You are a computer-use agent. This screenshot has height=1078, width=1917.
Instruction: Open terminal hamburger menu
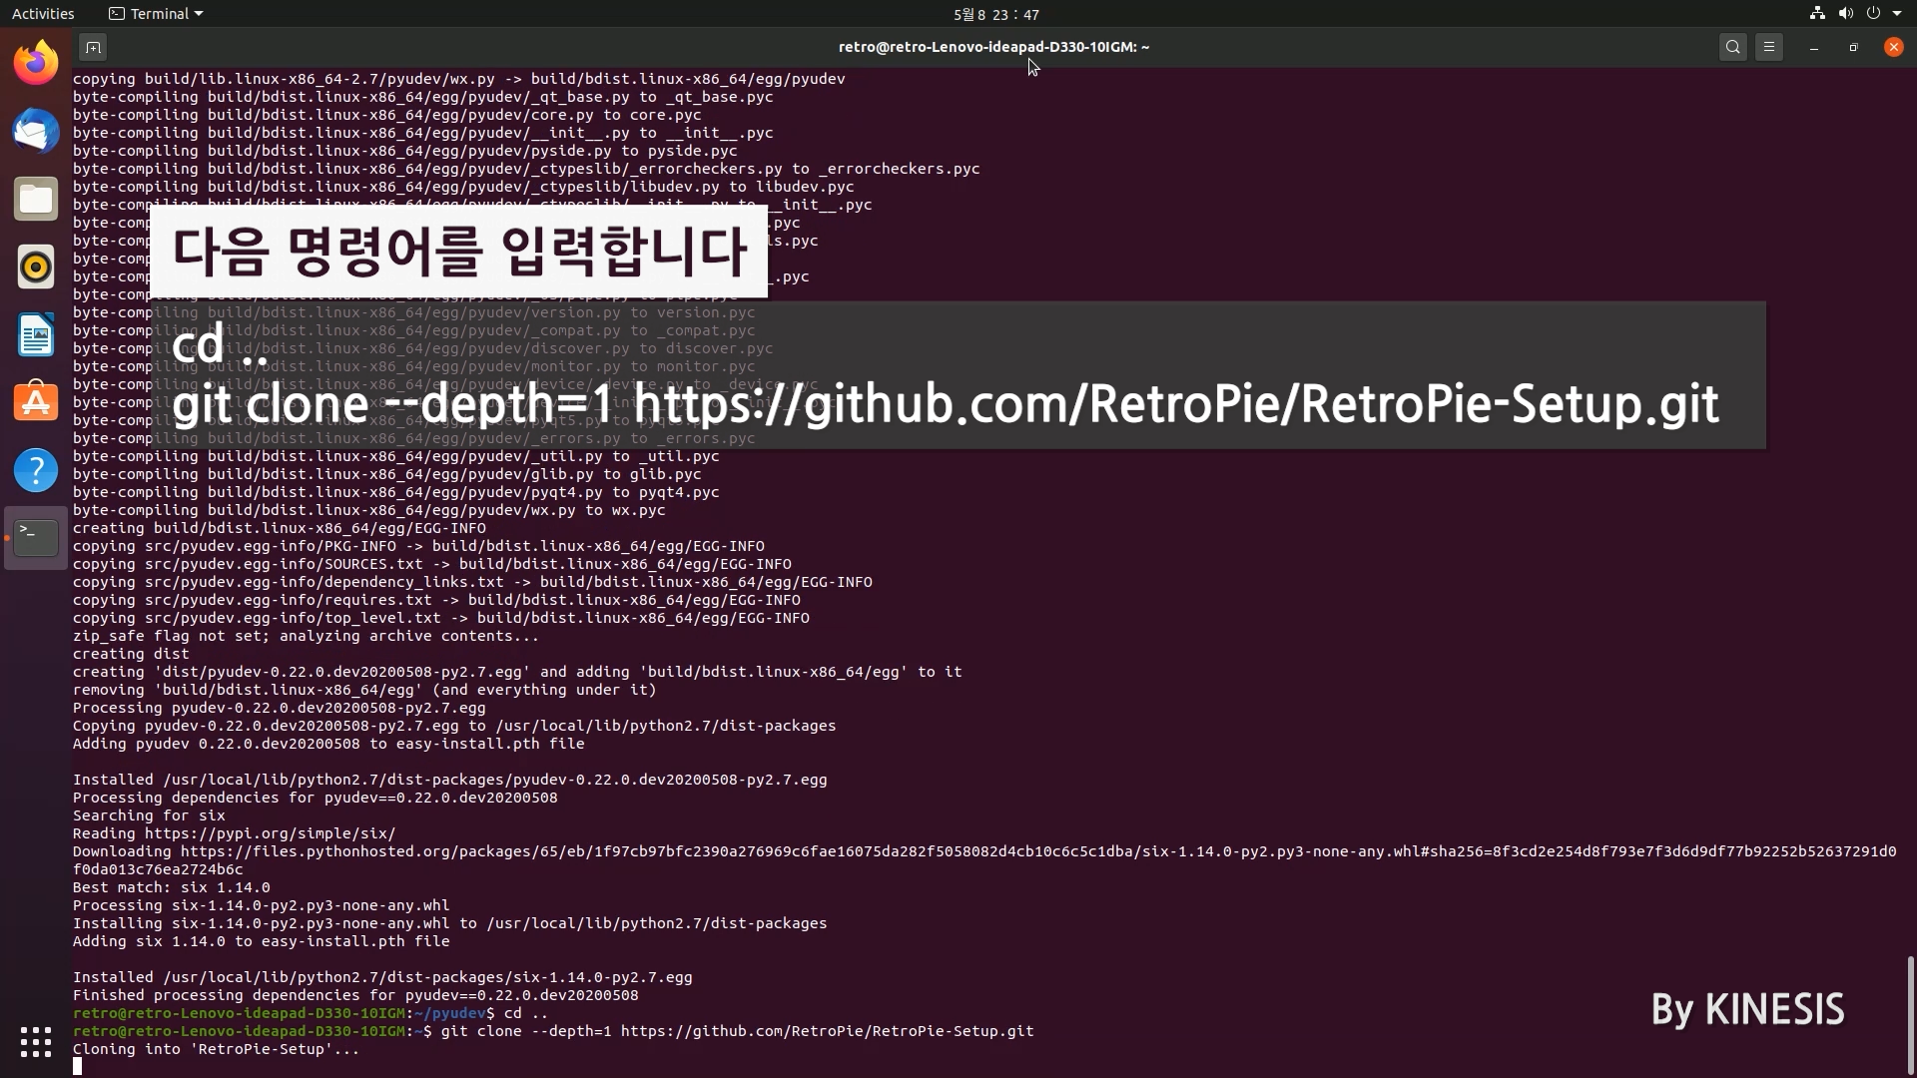(1769, 47)
